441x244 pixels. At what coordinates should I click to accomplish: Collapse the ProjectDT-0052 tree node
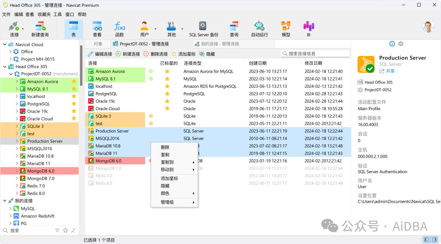click(x=11, y=74)
